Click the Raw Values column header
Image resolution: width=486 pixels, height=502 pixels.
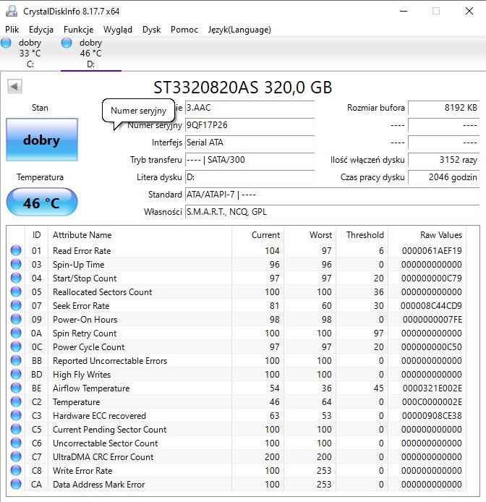(x=427, y=235)
